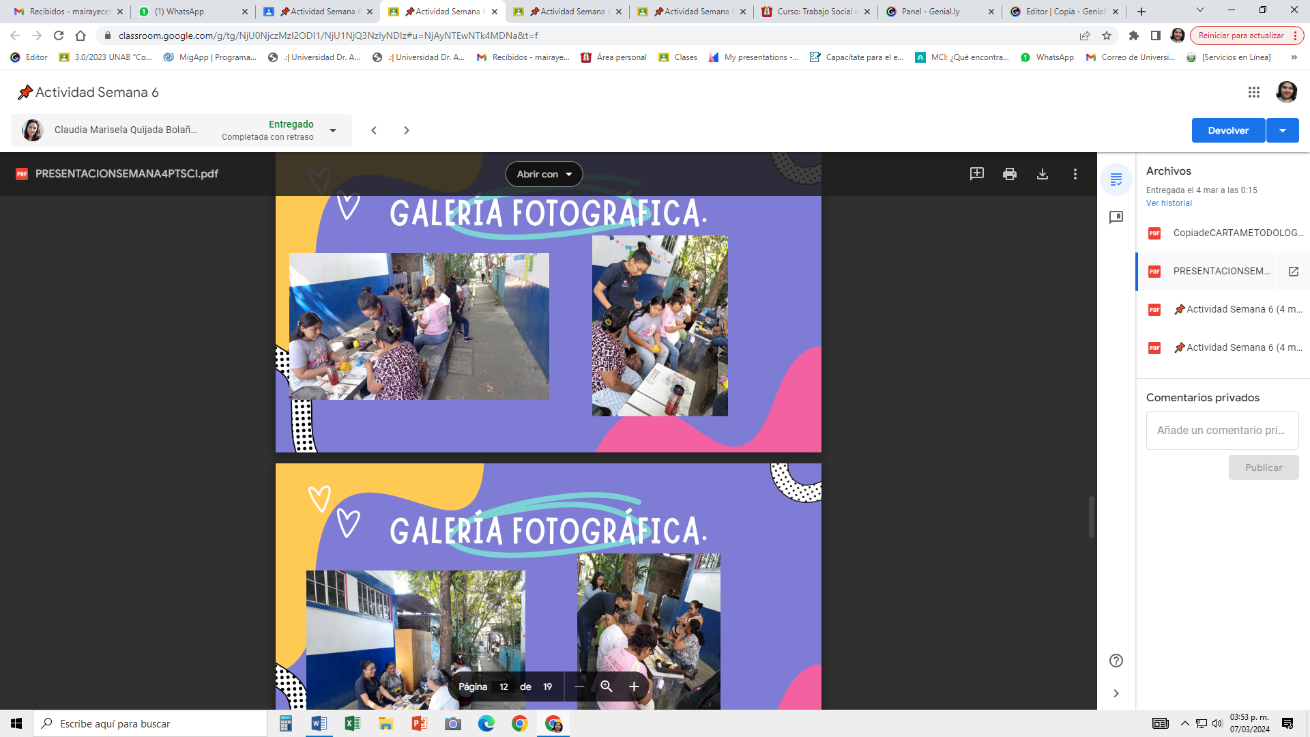The width and height of the screenshot is (1310, 737).
Task: Zoom out with the minus icon
Action: (x=579, y=687)
